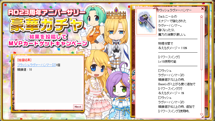The width and height of the screenshot is (215, 121).
Task: Click the hammer item icon image
Action: coord(147,22)
